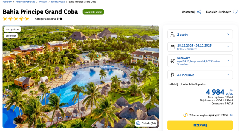The height and width of the screenshot is (131, 239).
Task: Click the cutlery icon in the board selector
Action: point(172,75)
